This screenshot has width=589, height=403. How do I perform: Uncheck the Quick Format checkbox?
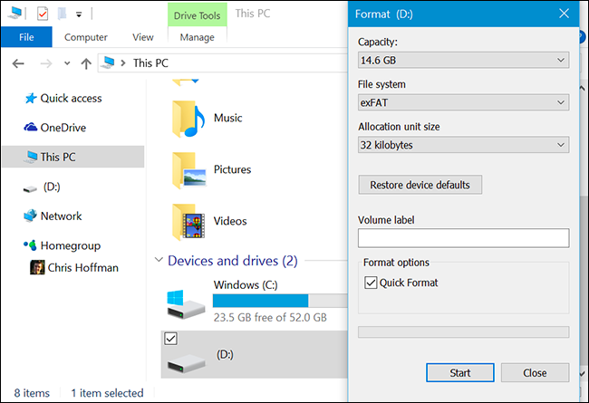point(371,283)
